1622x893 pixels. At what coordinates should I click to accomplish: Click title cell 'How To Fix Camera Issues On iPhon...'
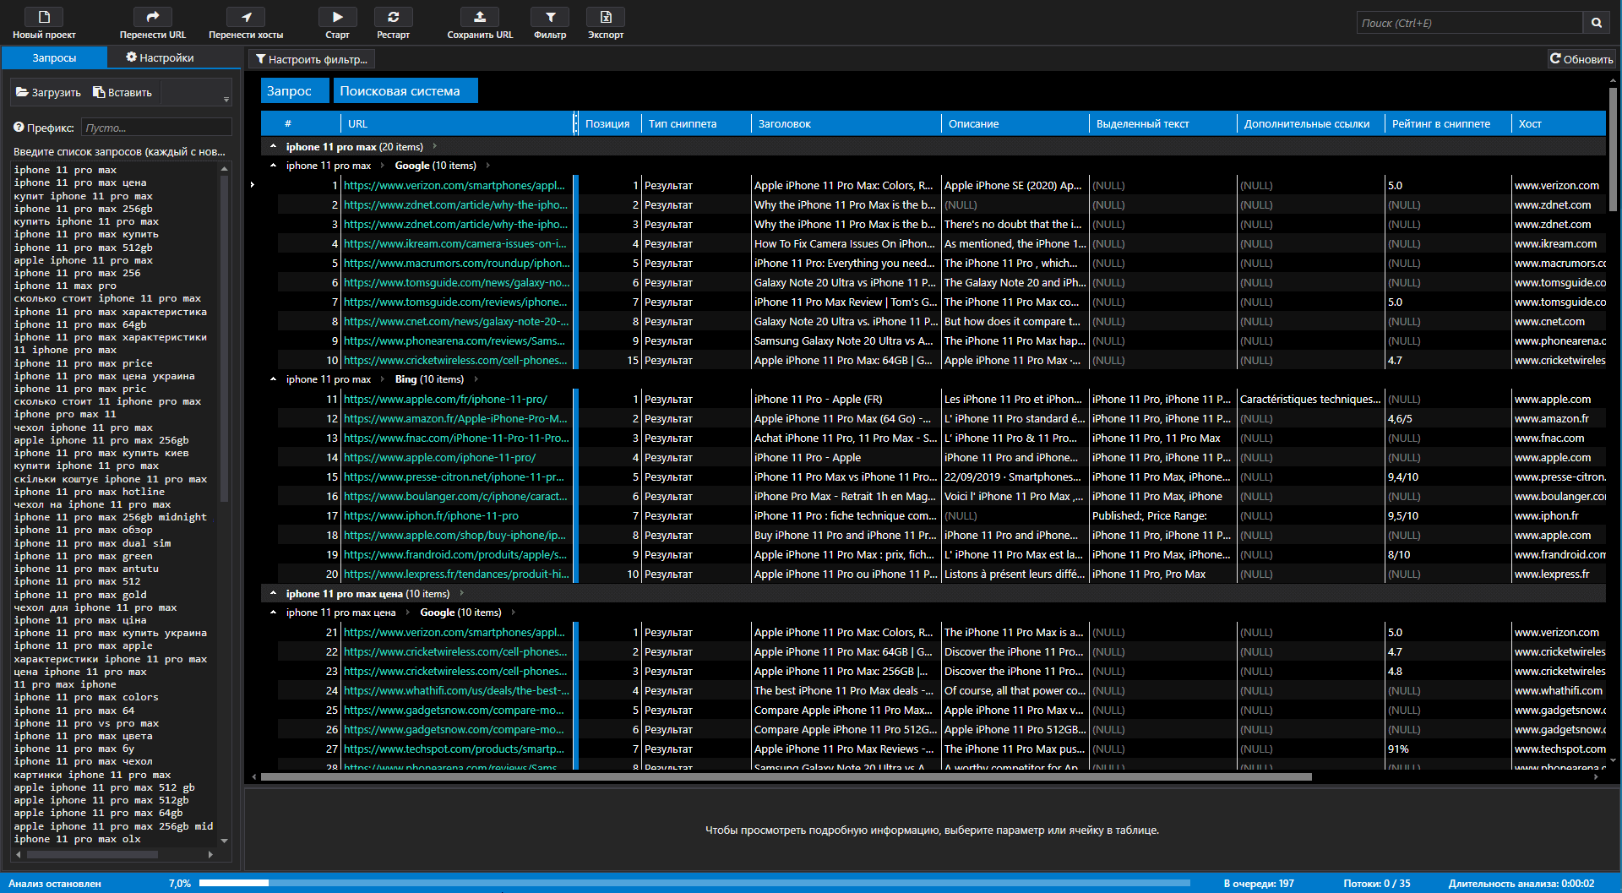(844, 243)
